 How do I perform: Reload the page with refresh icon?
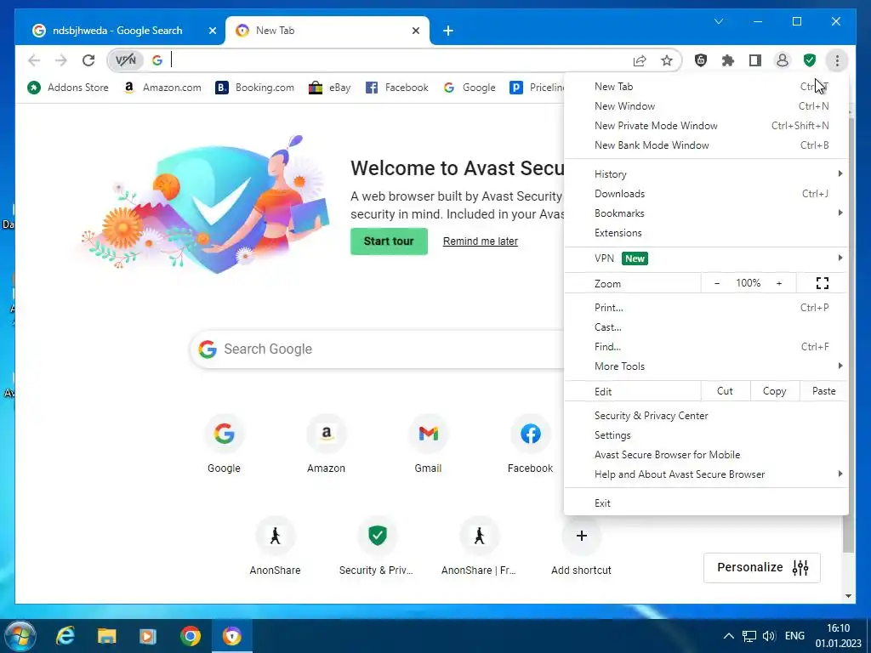tap(88, 60)
